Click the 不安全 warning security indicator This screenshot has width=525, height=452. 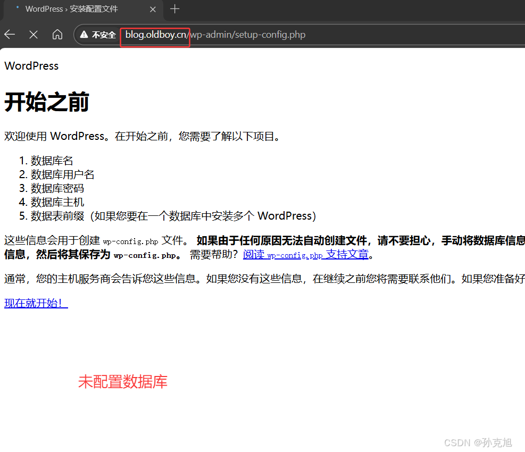click(98, 35)
